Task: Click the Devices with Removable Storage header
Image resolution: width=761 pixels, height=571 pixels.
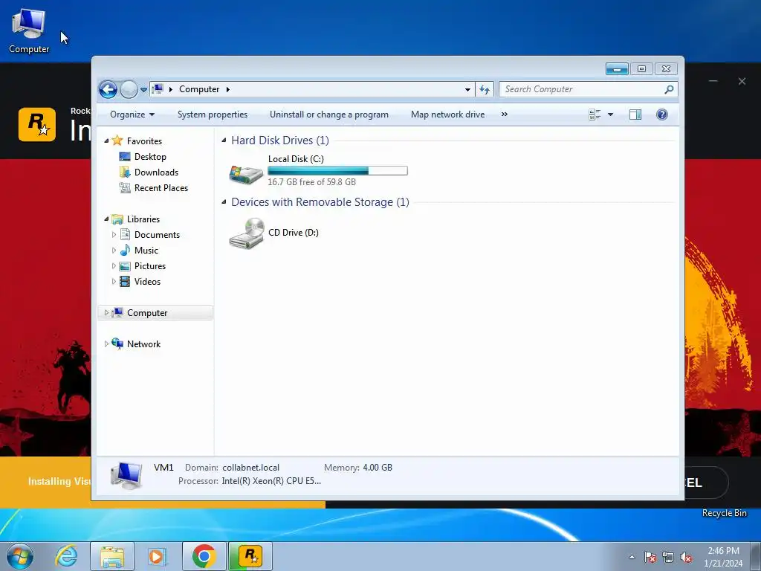Action: point(320,202)
